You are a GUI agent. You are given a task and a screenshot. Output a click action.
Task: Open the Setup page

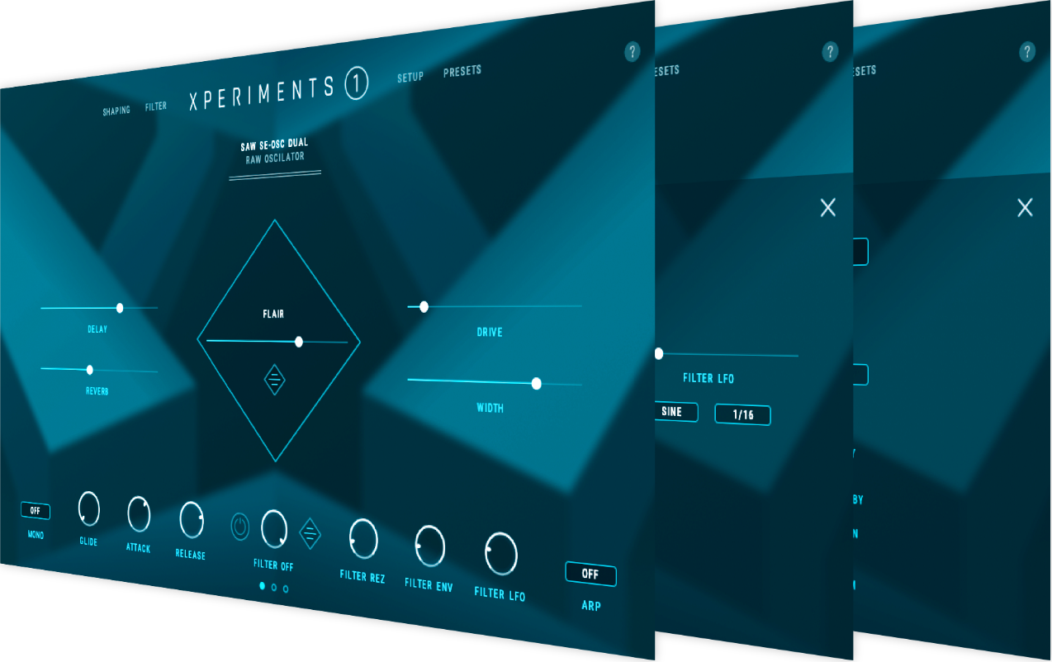pos(410,77)
